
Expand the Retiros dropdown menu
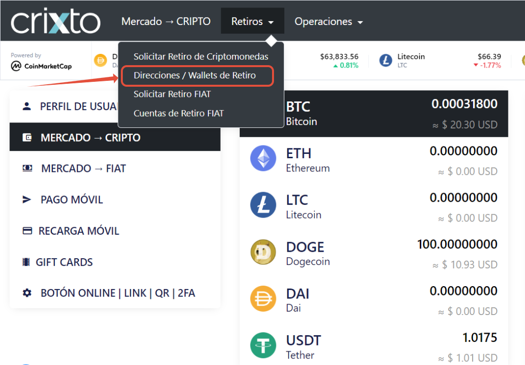click(x=252, y=22)
